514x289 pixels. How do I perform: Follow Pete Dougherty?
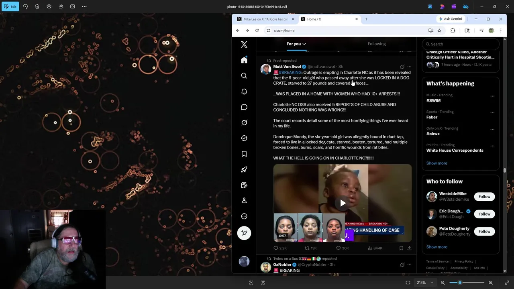click(x=484, y=231)
